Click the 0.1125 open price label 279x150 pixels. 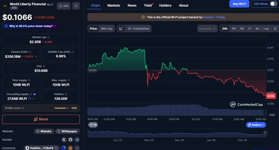point(93,71)
